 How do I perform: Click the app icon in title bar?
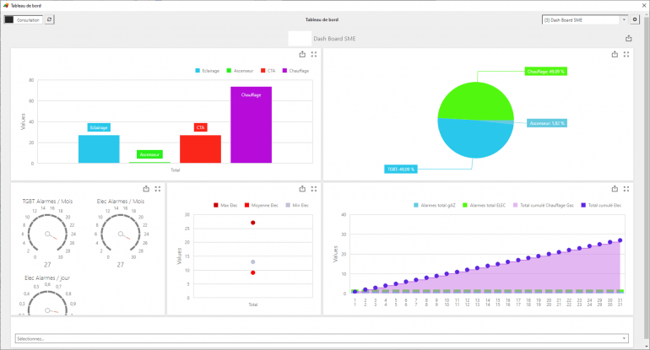click(x=5, y=5)
